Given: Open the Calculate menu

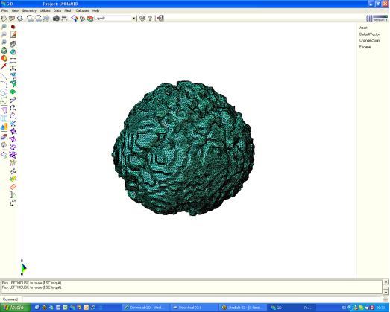Looking at the screenshot, I should tap(82, 10).
